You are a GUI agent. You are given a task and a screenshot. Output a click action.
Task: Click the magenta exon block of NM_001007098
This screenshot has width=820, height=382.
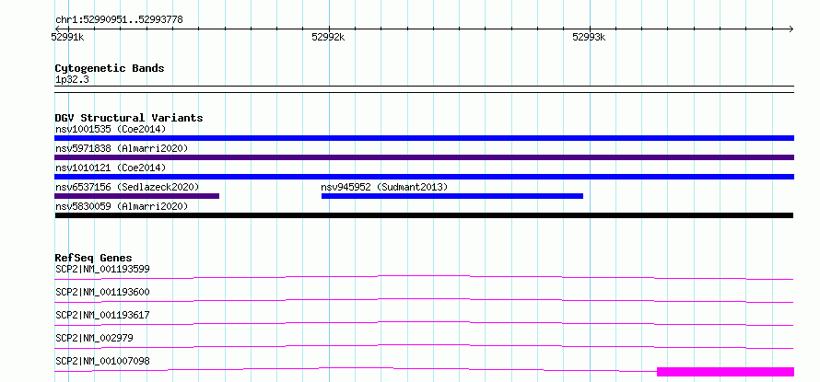point(725,372)
